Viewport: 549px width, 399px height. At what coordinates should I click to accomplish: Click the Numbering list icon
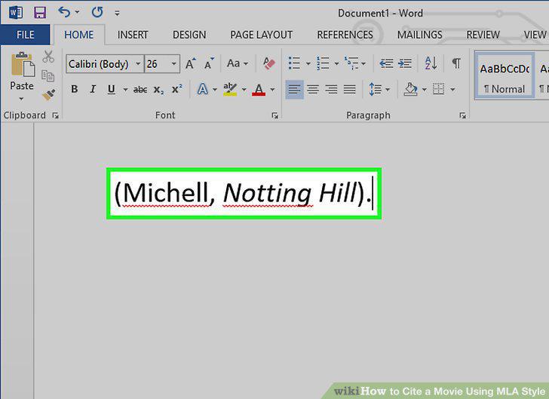coord(323,63)
